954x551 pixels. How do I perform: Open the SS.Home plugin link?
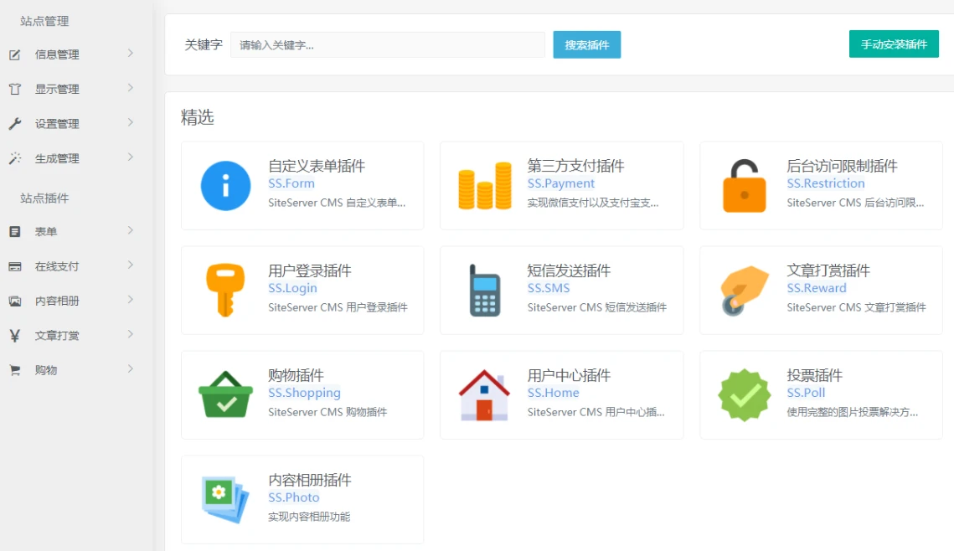point(553,393)
